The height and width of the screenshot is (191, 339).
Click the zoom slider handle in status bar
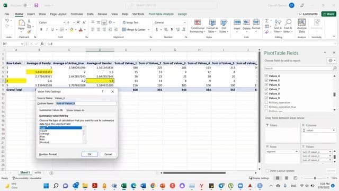(x=315, y=178)
